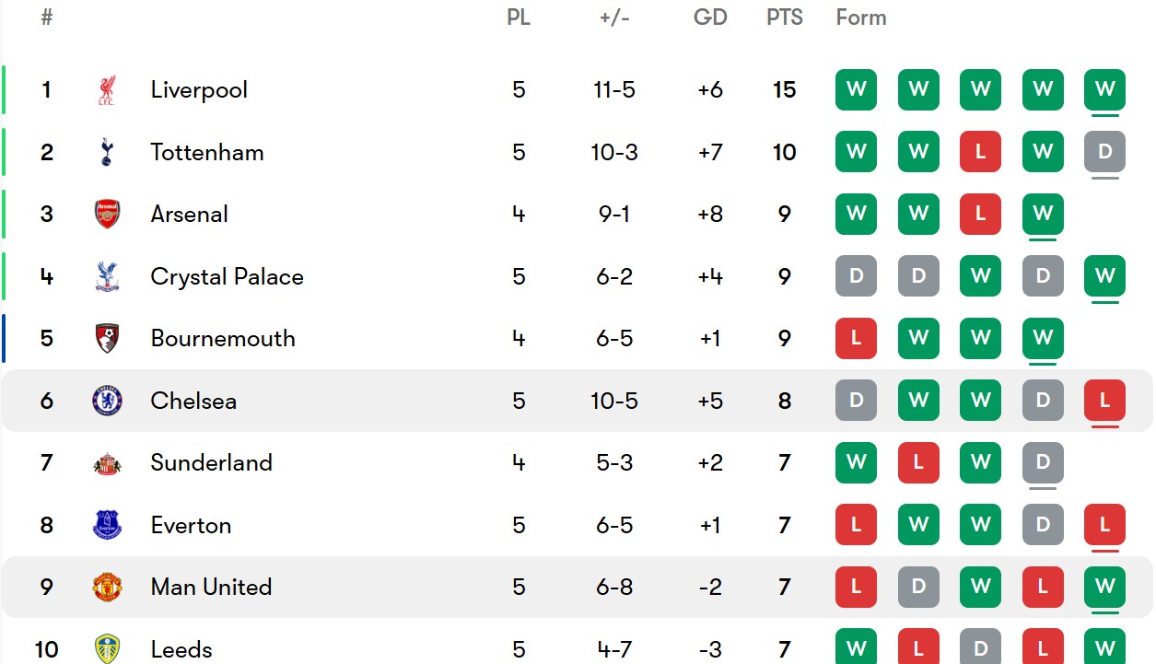Image resolution: width=1156 pixels, height=664 pixels.
Task: Open the Liverpool team page link
Action: pyautogui.click(x=199, y=90)
